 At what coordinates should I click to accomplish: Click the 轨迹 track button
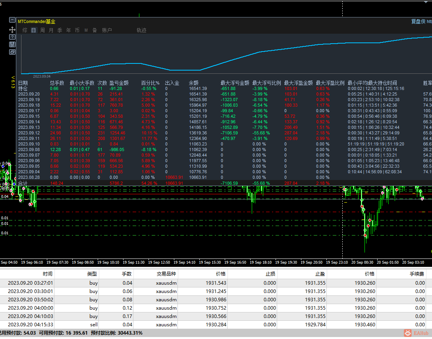tap(141, 31)
